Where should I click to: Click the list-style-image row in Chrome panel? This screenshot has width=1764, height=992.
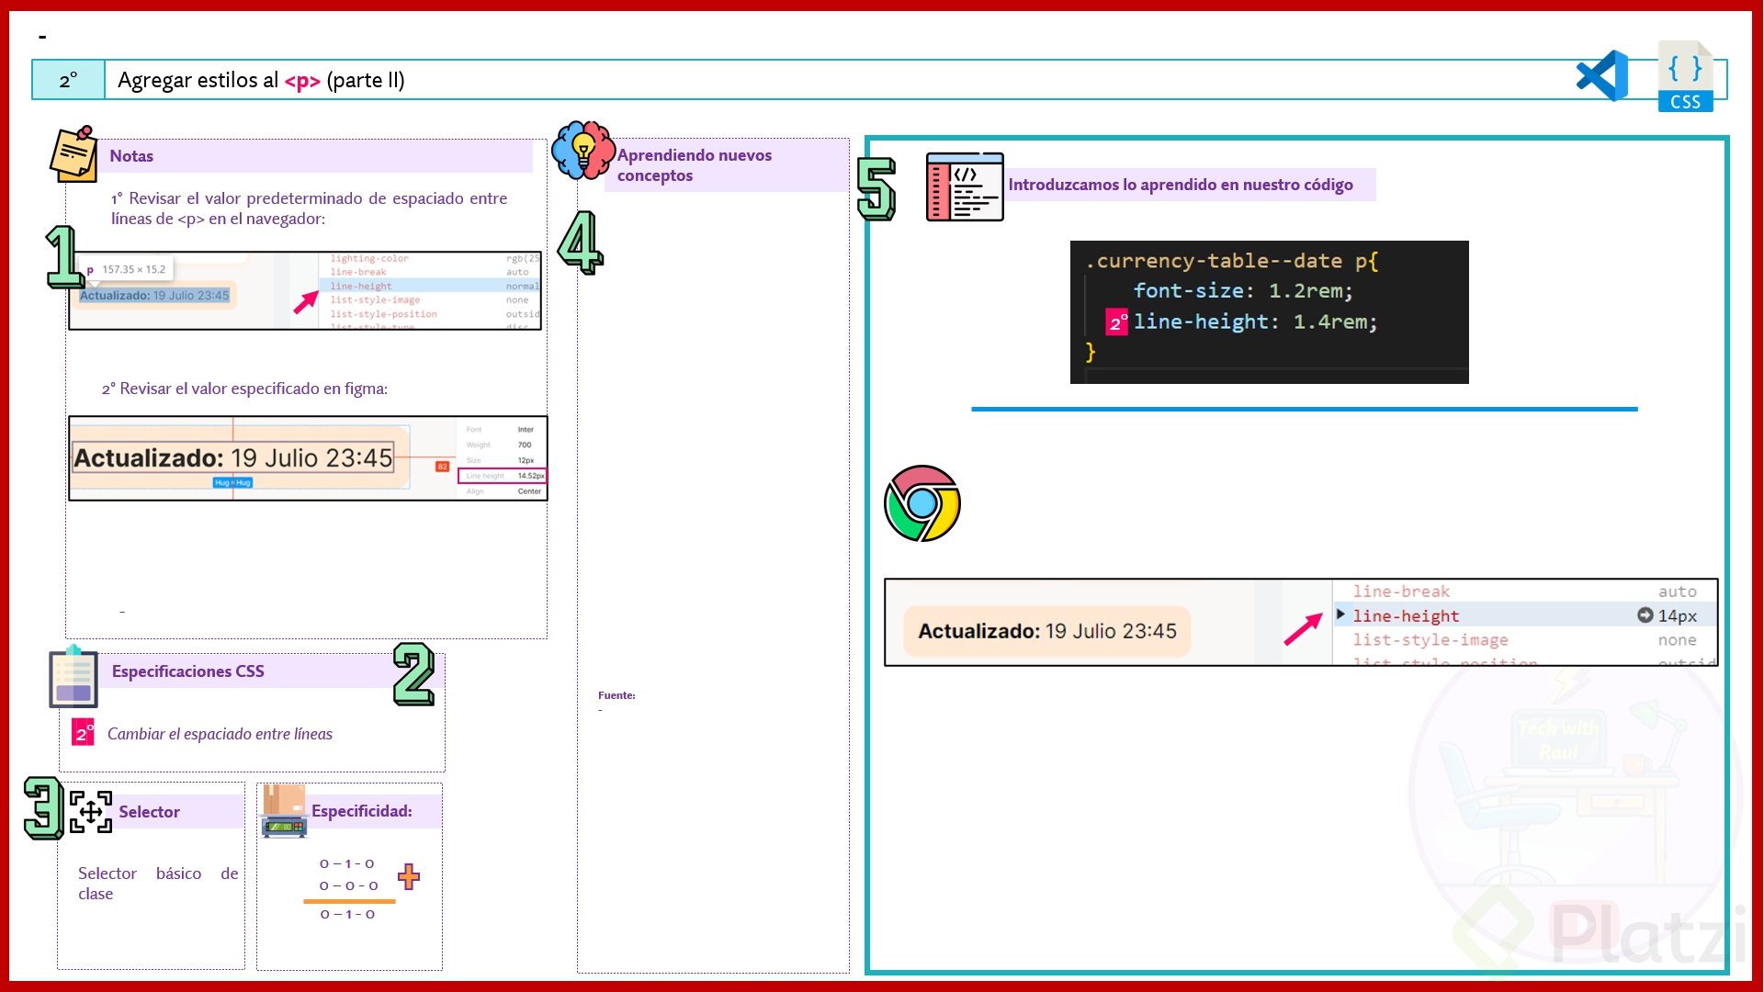[1525, 640]
